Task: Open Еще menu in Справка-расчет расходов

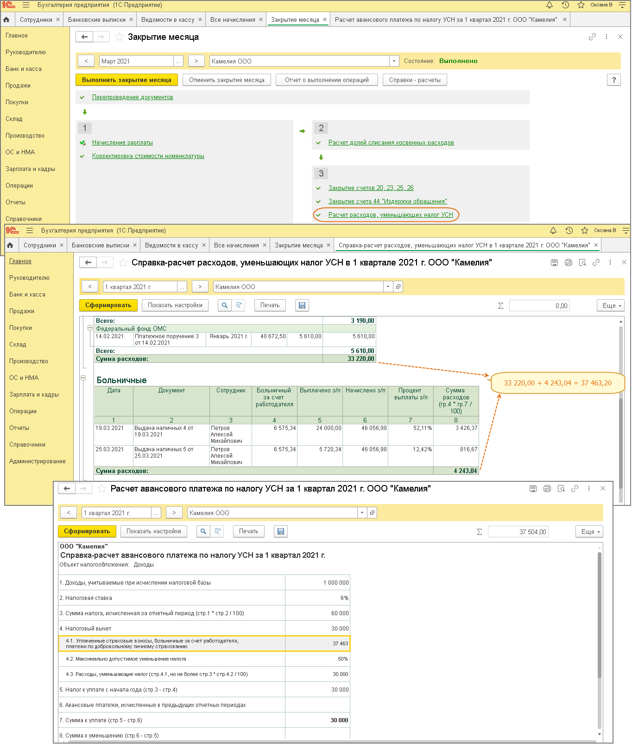Action: pos(611,306)
